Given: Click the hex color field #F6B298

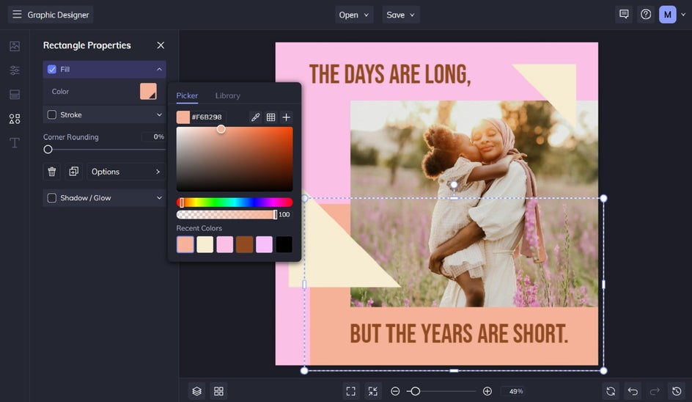Looking at the screenshot, I should click(207, 117).
